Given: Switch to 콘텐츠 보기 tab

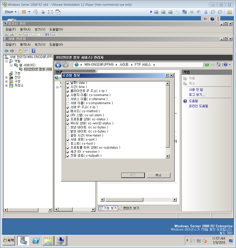Looking at the screenshot, I should click(x=129, y=208).
